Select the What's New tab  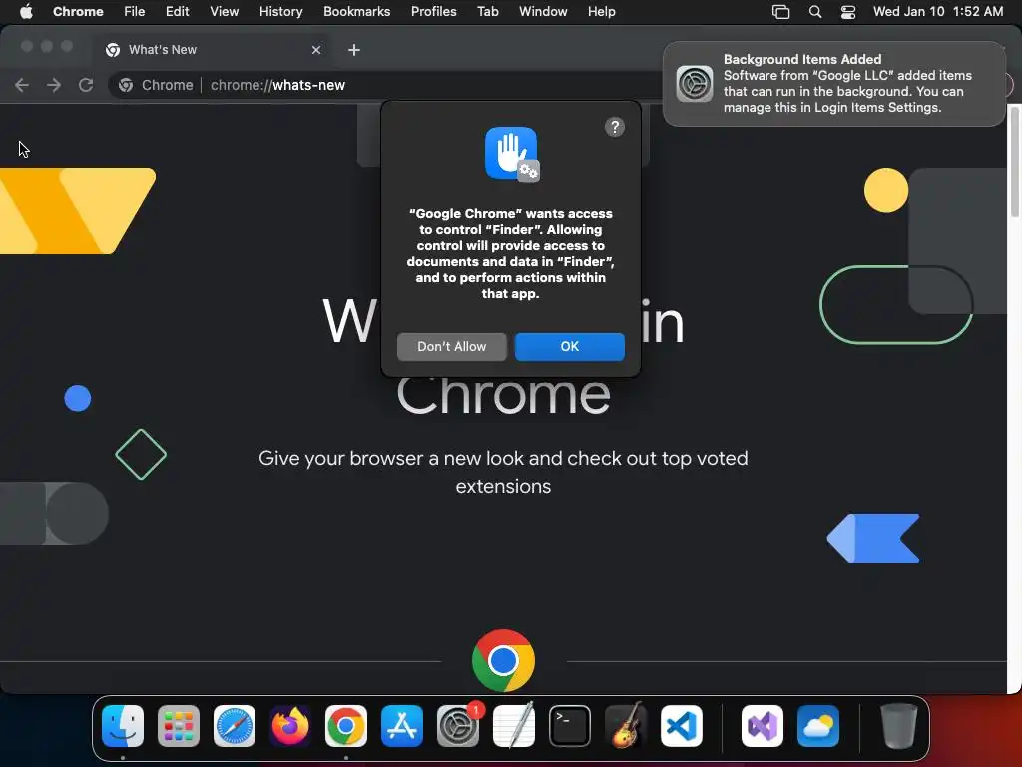(x=214, y=50)
